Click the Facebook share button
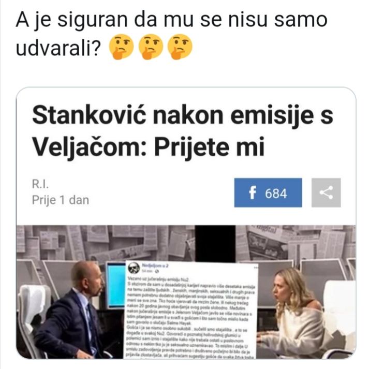Viewport: 369px width, 369px height. (x=268, y=193)
